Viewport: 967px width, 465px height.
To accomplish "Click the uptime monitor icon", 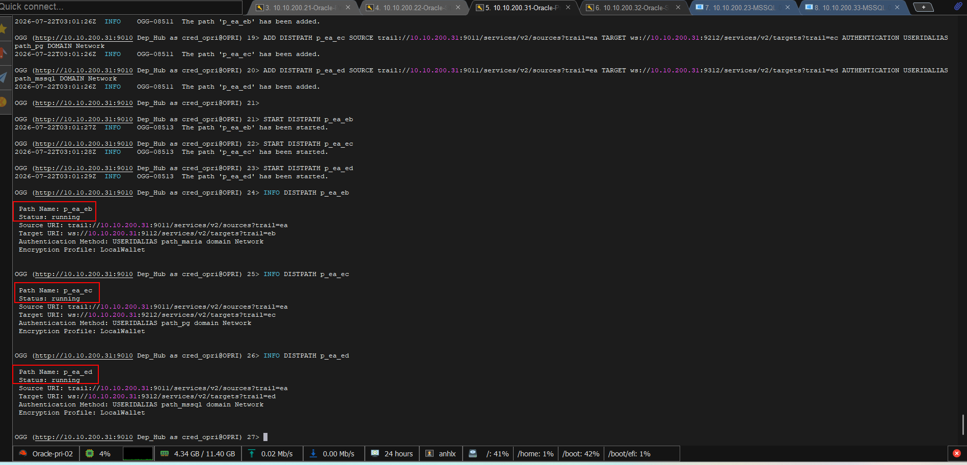I will pyautogui.click(x=375, y=453).
